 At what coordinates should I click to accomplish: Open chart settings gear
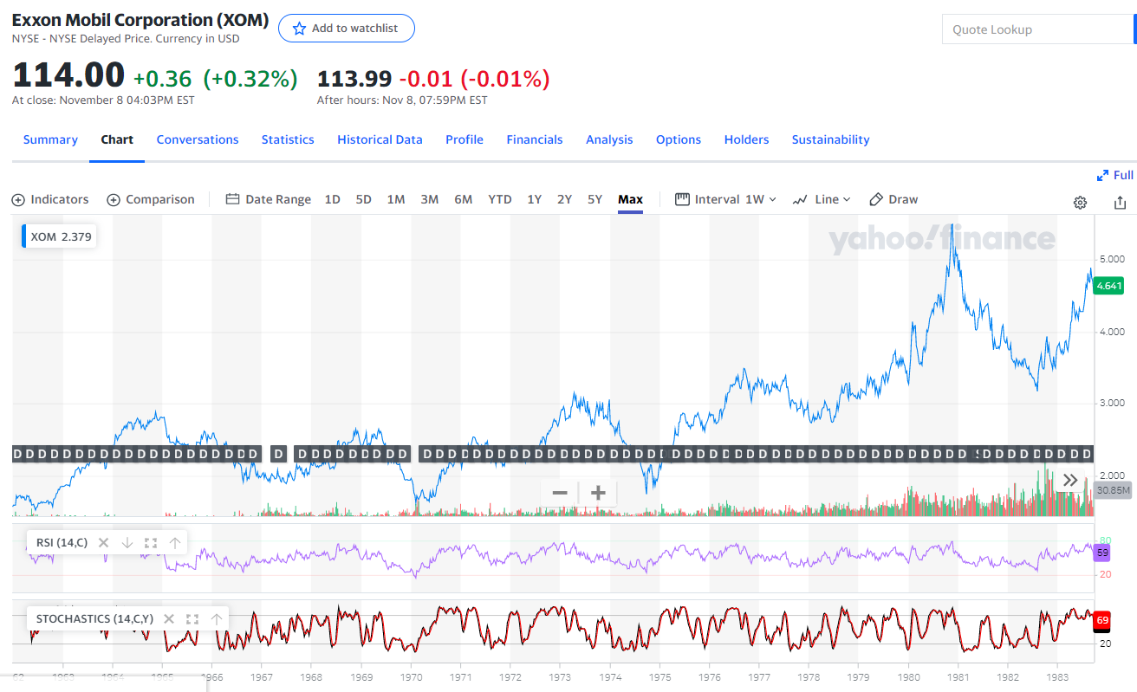[x=1080, y=203]
